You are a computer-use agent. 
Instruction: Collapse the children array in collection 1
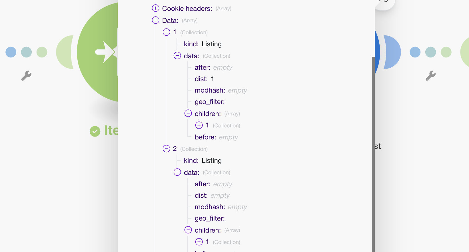point(188,113)
